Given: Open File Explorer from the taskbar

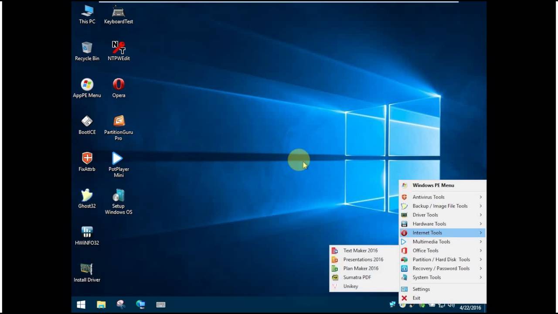Looking at the screenshot, I should pyautogui.click(x=101, y=304).
